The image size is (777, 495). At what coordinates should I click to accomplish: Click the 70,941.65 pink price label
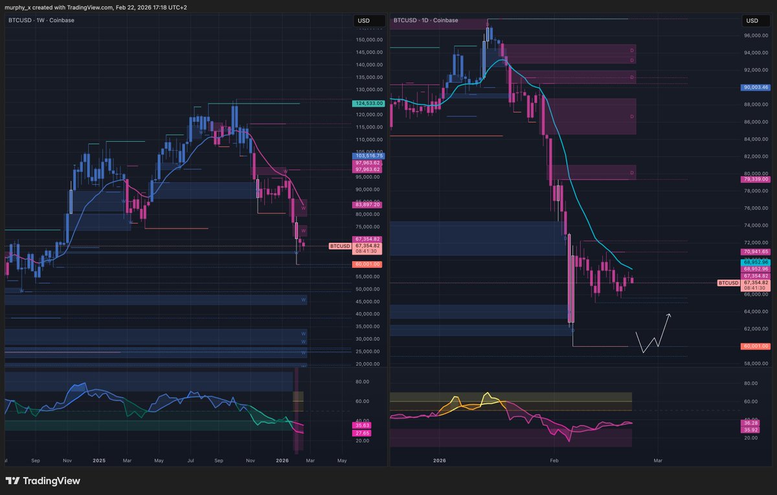pyautogui.click(x=756, y=251)
